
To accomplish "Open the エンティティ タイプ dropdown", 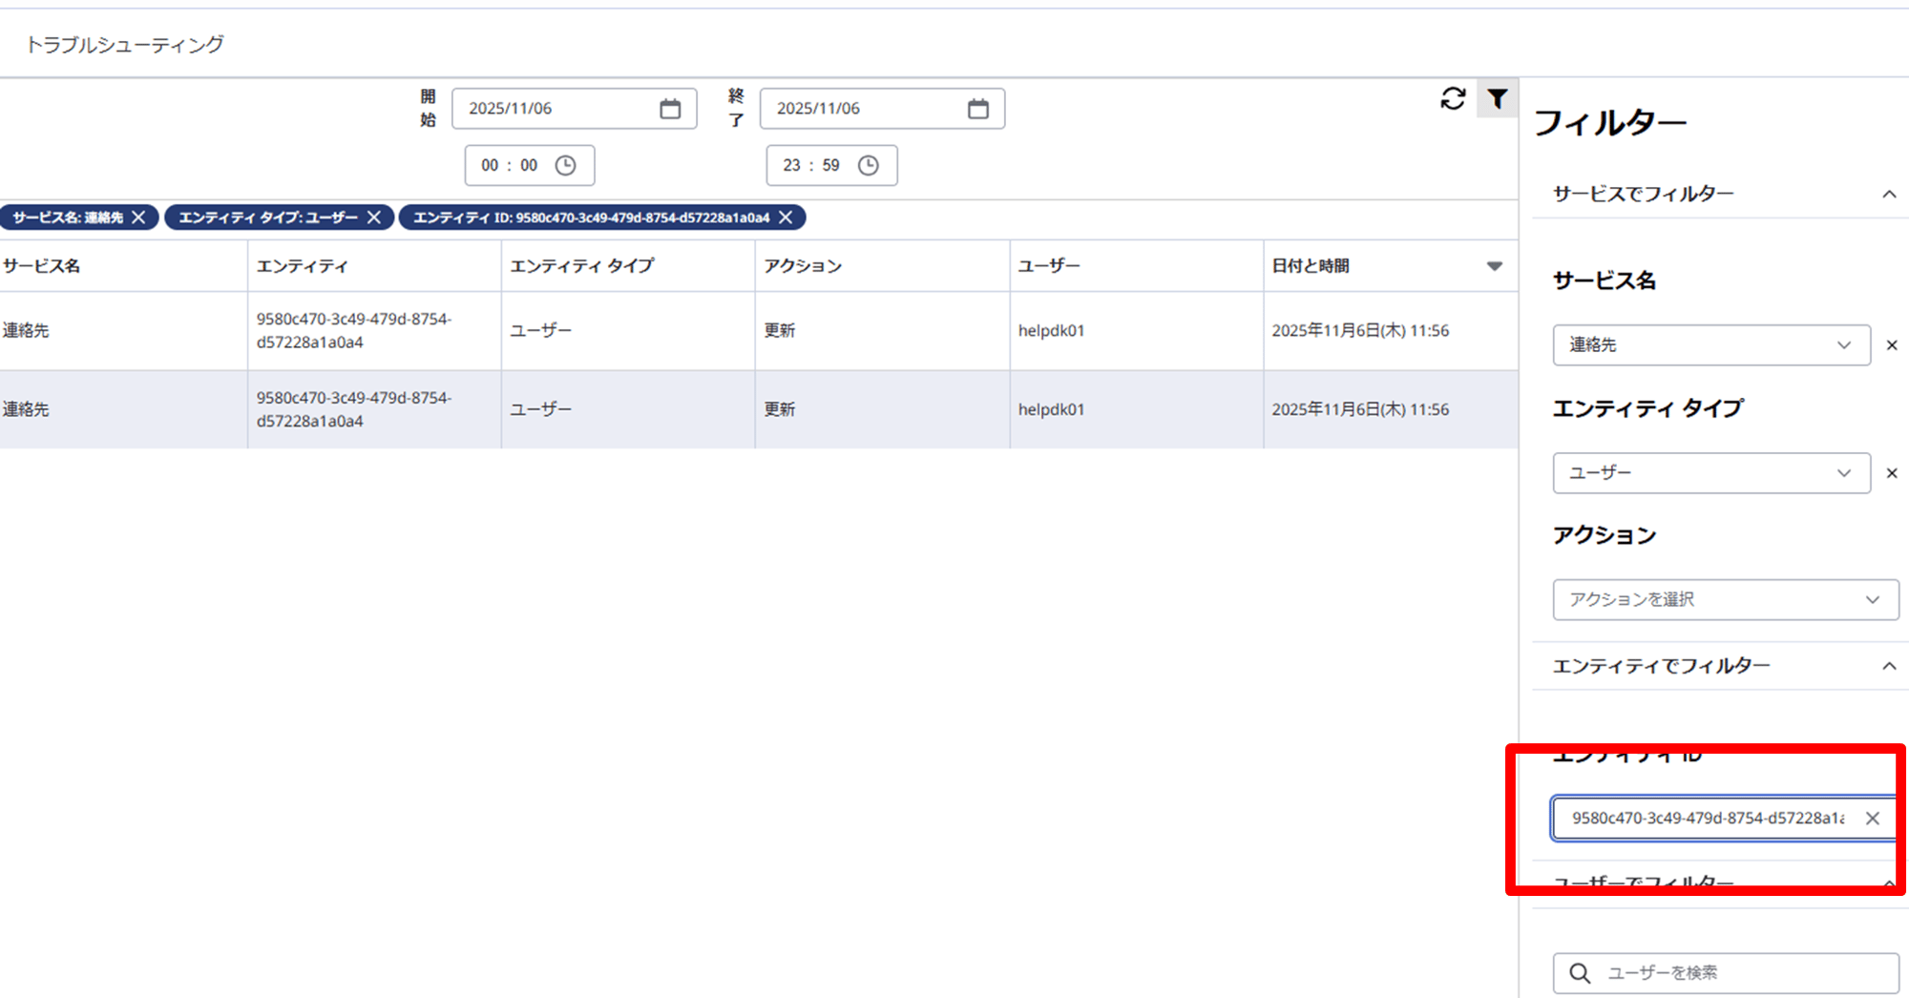I will [x=1710, y=473].
